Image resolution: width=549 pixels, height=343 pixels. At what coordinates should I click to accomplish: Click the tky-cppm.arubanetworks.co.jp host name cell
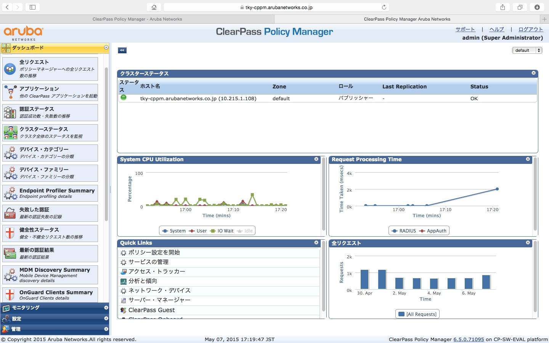click(x=198, y=98)
